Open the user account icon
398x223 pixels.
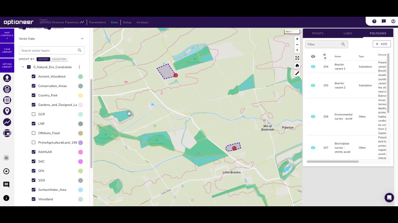393,21
